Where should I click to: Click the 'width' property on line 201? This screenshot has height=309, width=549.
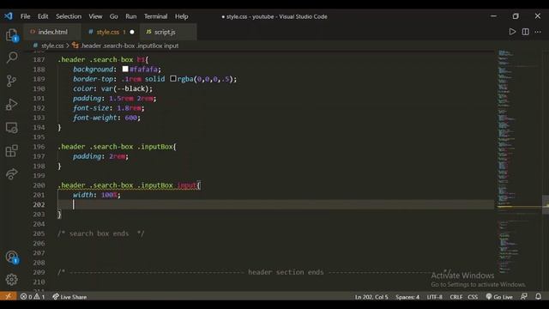[83, 195]
